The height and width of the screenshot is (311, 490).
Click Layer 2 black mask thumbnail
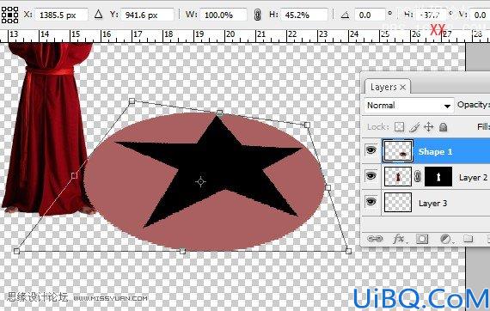click(x=438, y=177)
